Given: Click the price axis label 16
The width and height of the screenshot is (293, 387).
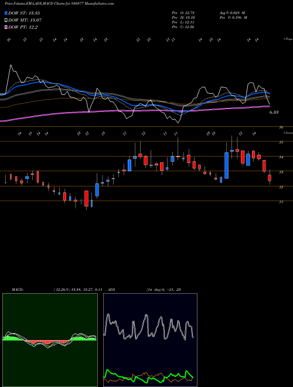Looking at the screenshot, I should [281, 128].
